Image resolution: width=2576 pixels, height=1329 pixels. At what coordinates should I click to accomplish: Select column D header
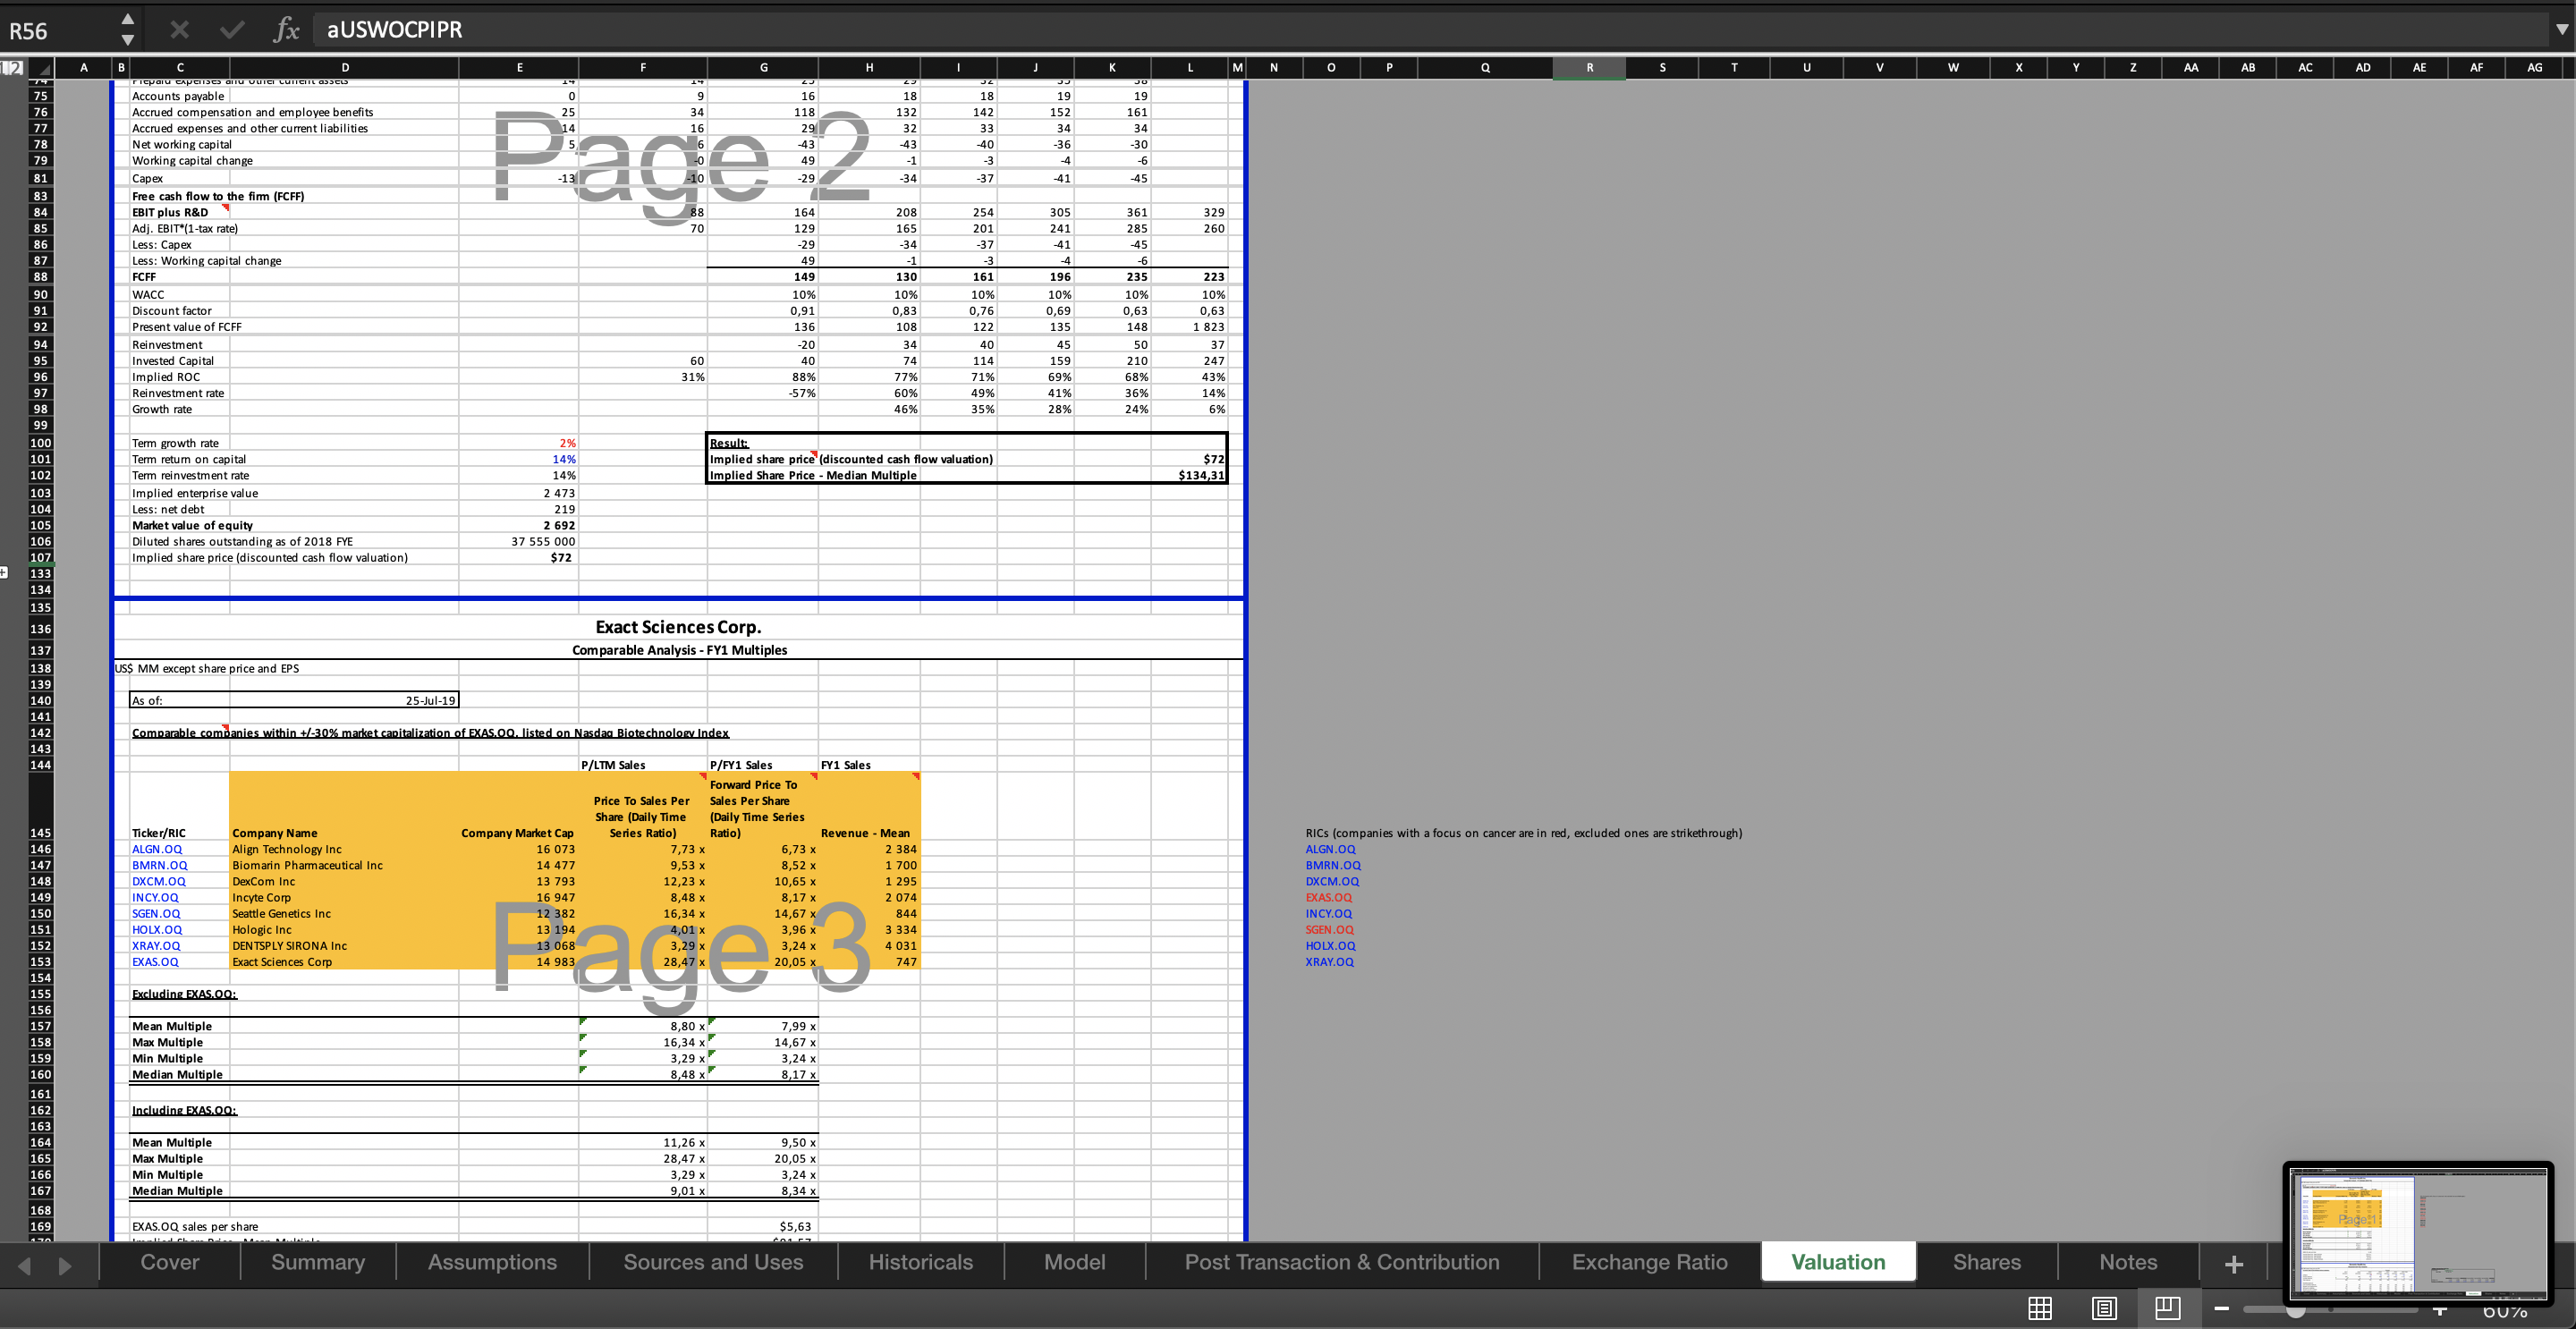(x=345, y=68)
